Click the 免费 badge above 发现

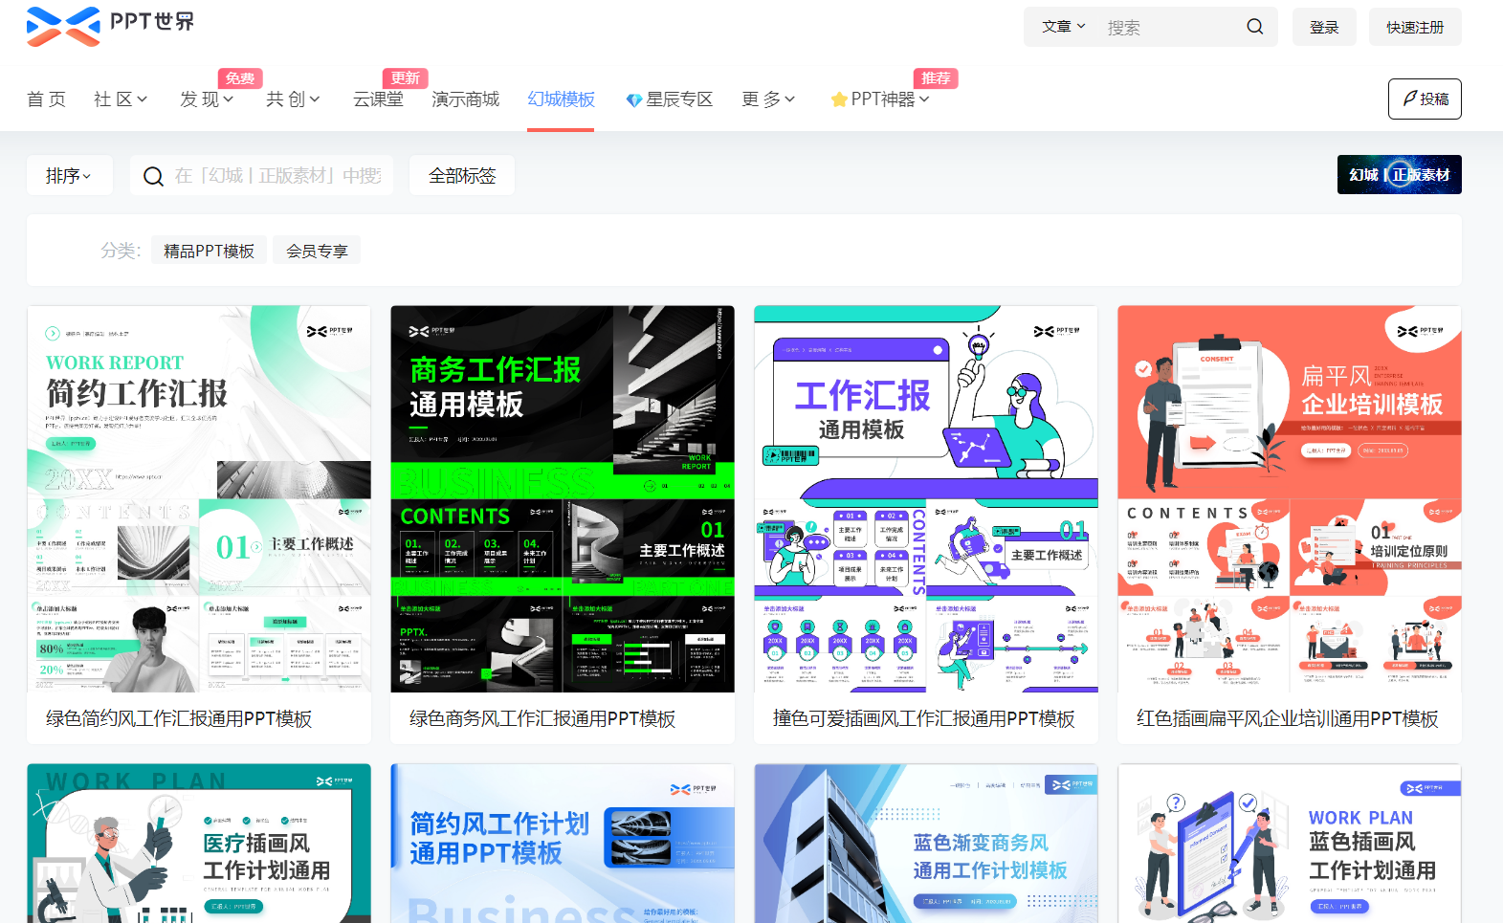pos(240,78)
